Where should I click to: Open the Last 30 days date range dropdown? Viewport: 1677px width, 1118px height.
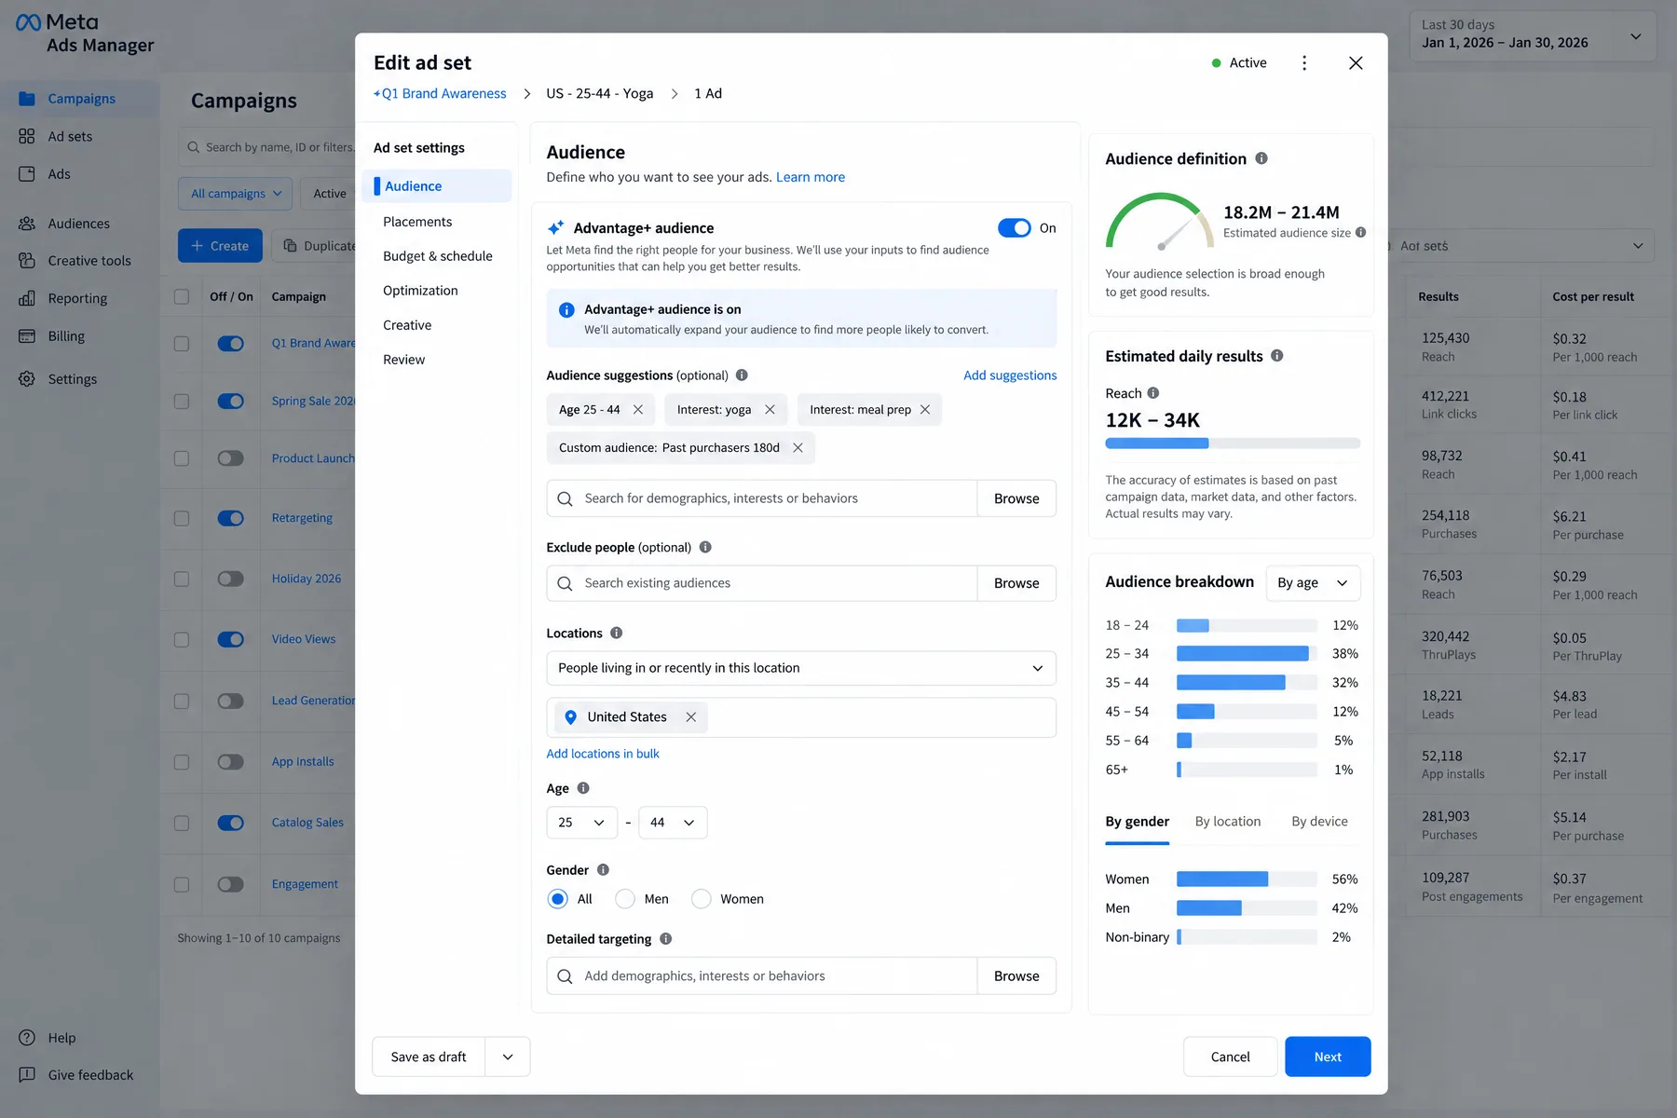click(1533, 35)
